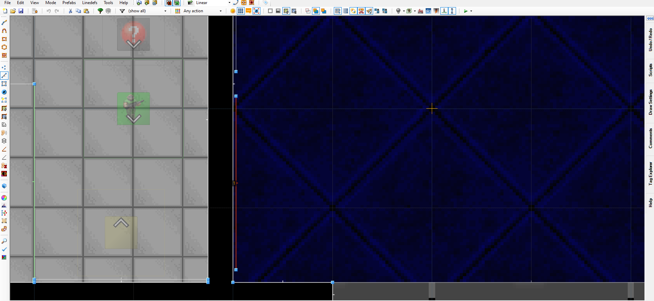Screen dimensions: 654x301
Task: Click the Copy icon
Action: 78,11
